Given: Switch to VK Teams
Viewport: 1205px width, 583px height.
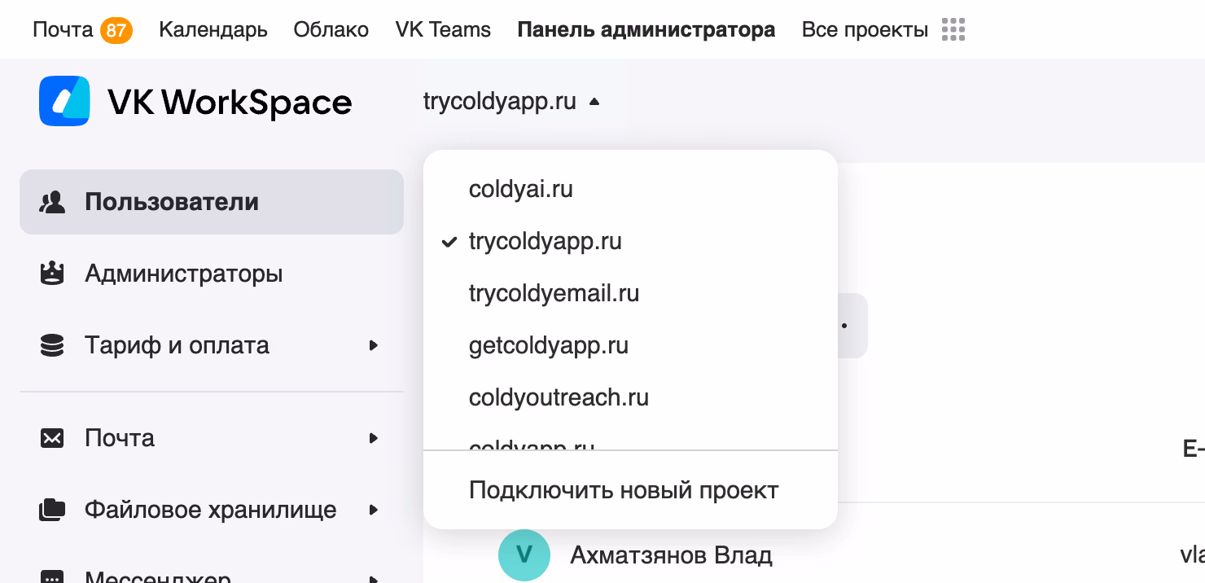Looking at the screenshot, I should click(x=442, y=29).
